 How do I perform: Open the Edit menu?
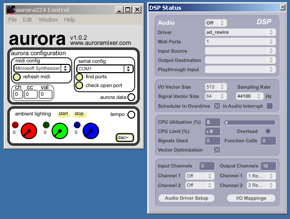pos(27,20)
